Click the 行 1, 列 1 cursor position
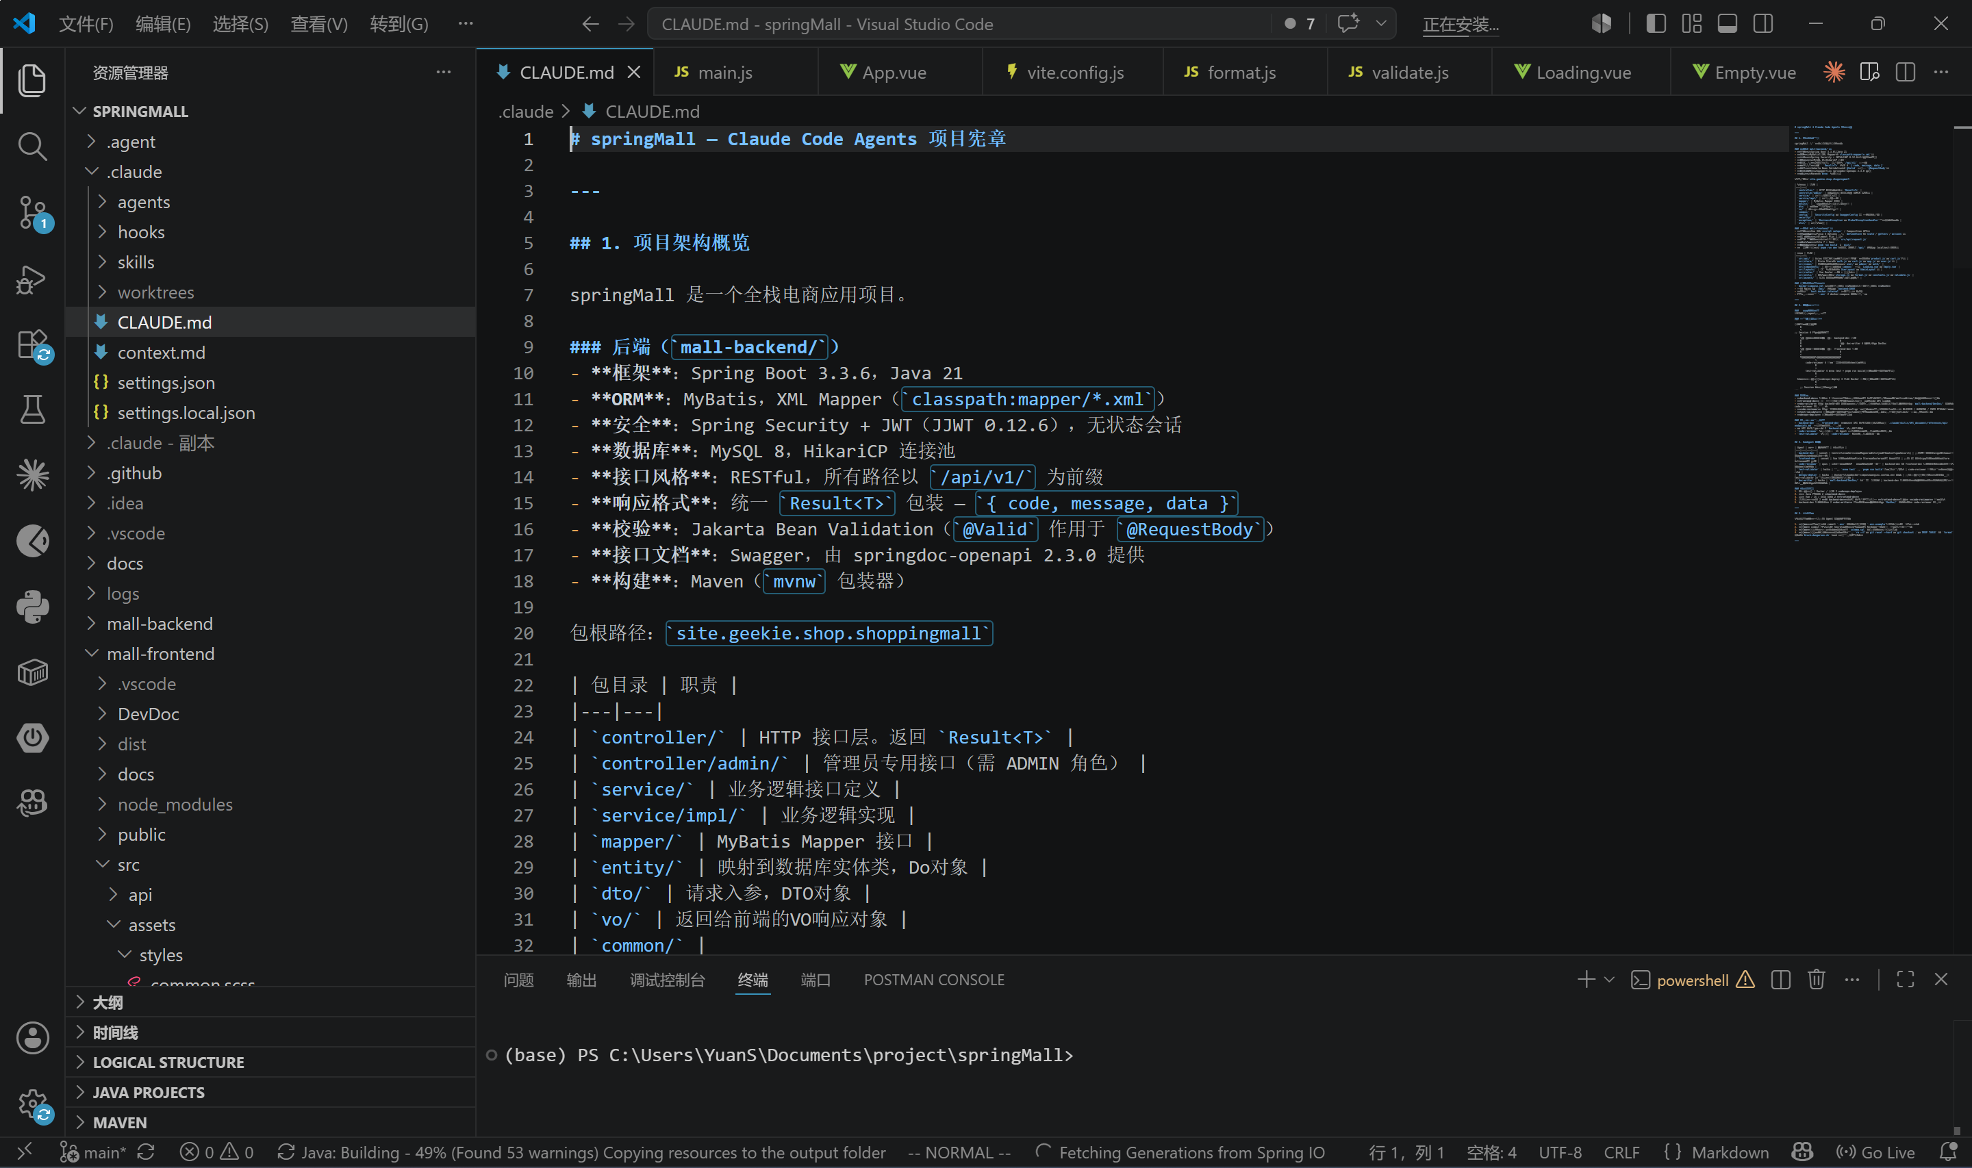 [x=1406, y=1152]
